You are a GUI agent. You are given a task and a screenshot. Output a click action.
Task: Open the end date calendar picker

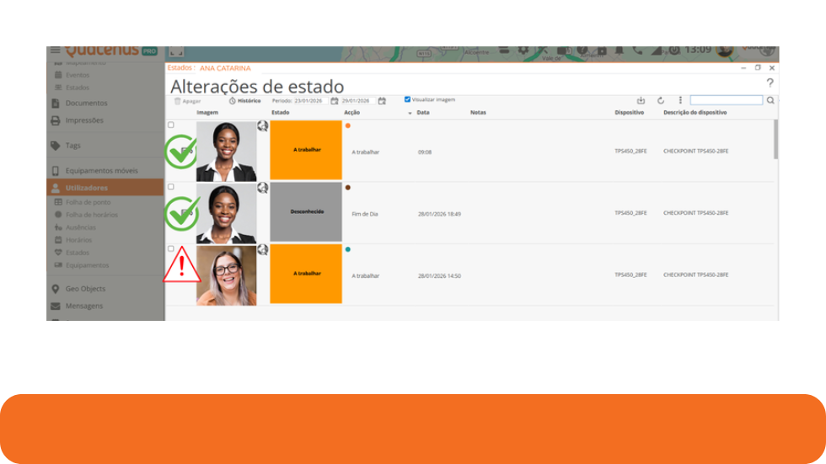point(382,101)
